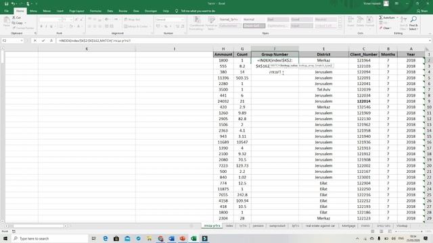Click the user account avatar
Image resolution: width=433 pixels, height=243 pixels.
[x=386, y=3]
